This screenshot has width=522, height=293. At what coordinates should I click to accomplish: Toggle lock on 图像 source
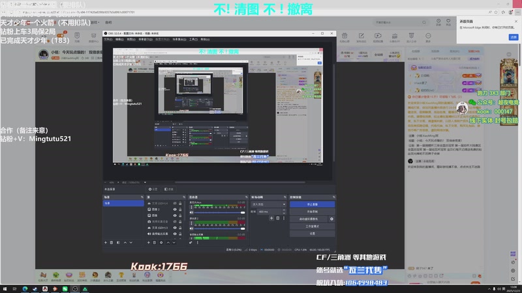point(180,216)
